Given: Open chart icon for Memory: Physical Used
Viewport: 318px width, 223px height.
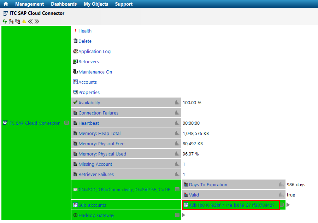Looking at the screenshot, I should [x=177, y=154].
